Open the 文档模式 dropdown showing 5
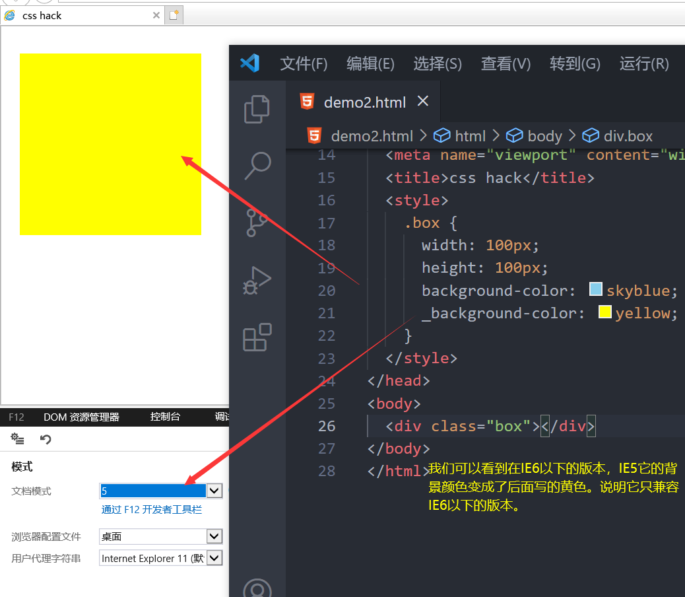Viewport: 685px width, 597px height. (x=214, y=490)
